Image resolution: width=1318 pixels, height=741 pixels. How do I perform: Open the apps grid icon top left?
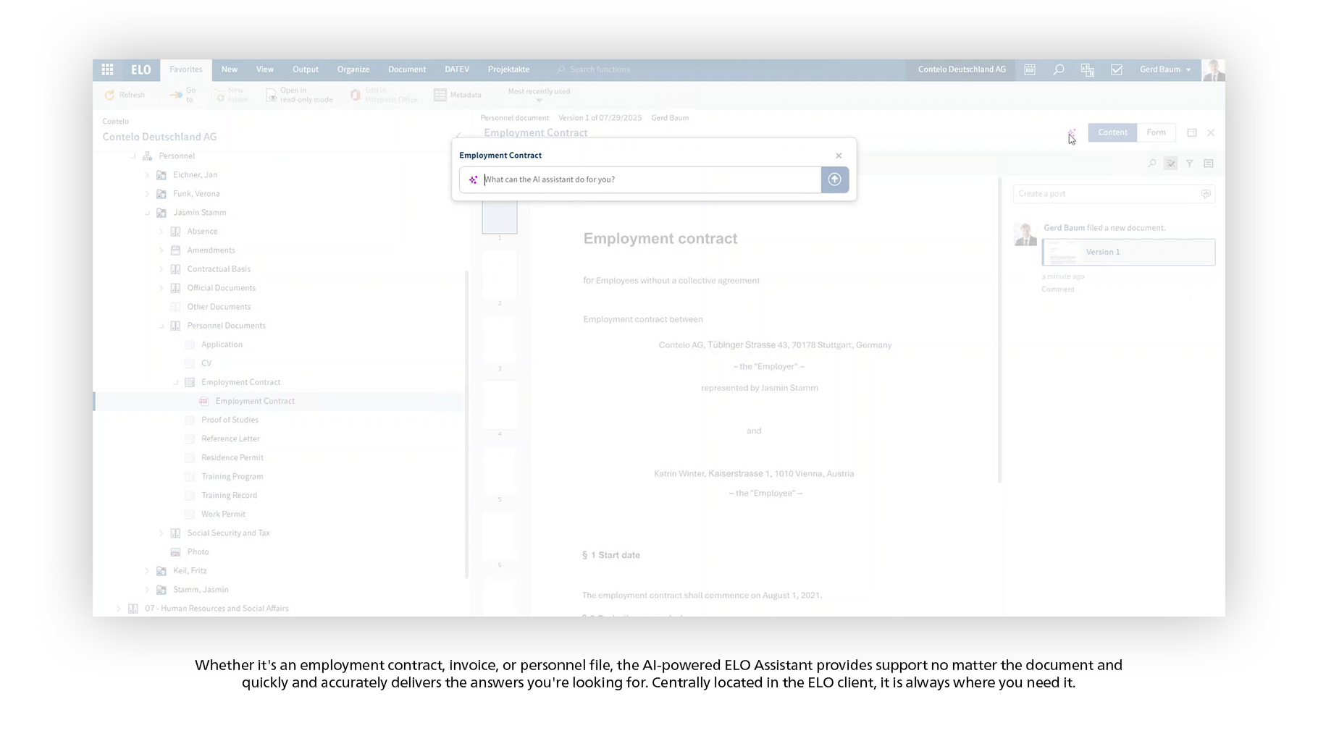tap(107, 69)
